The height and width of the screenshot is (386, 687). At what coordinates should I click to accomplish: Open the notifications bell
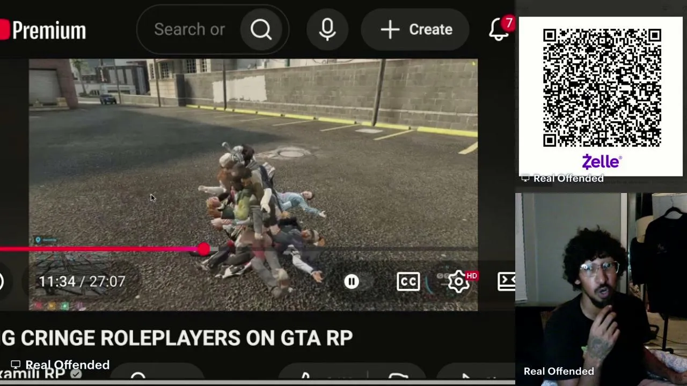pyautogui.click(x=500, y=29)
